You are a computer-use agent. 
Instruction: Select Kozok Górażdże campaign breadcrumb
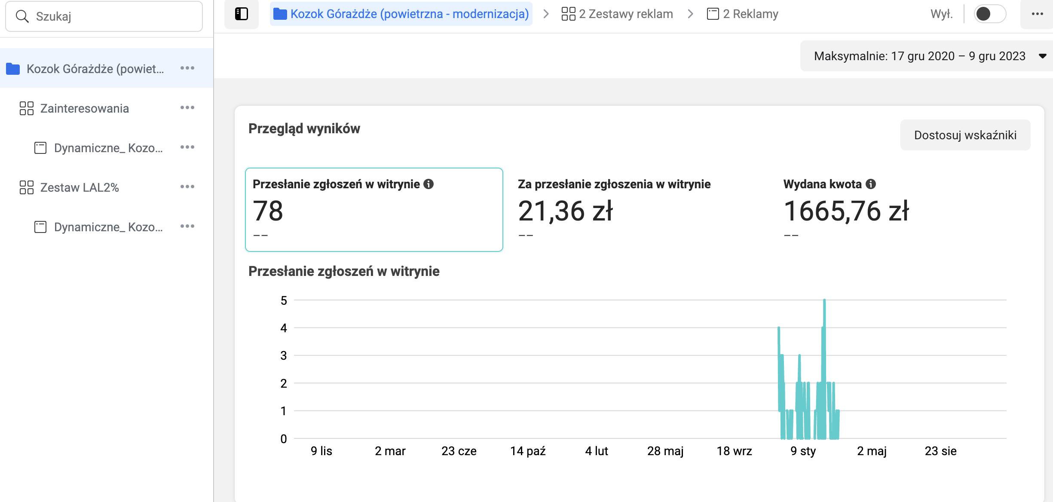[401, 14]
